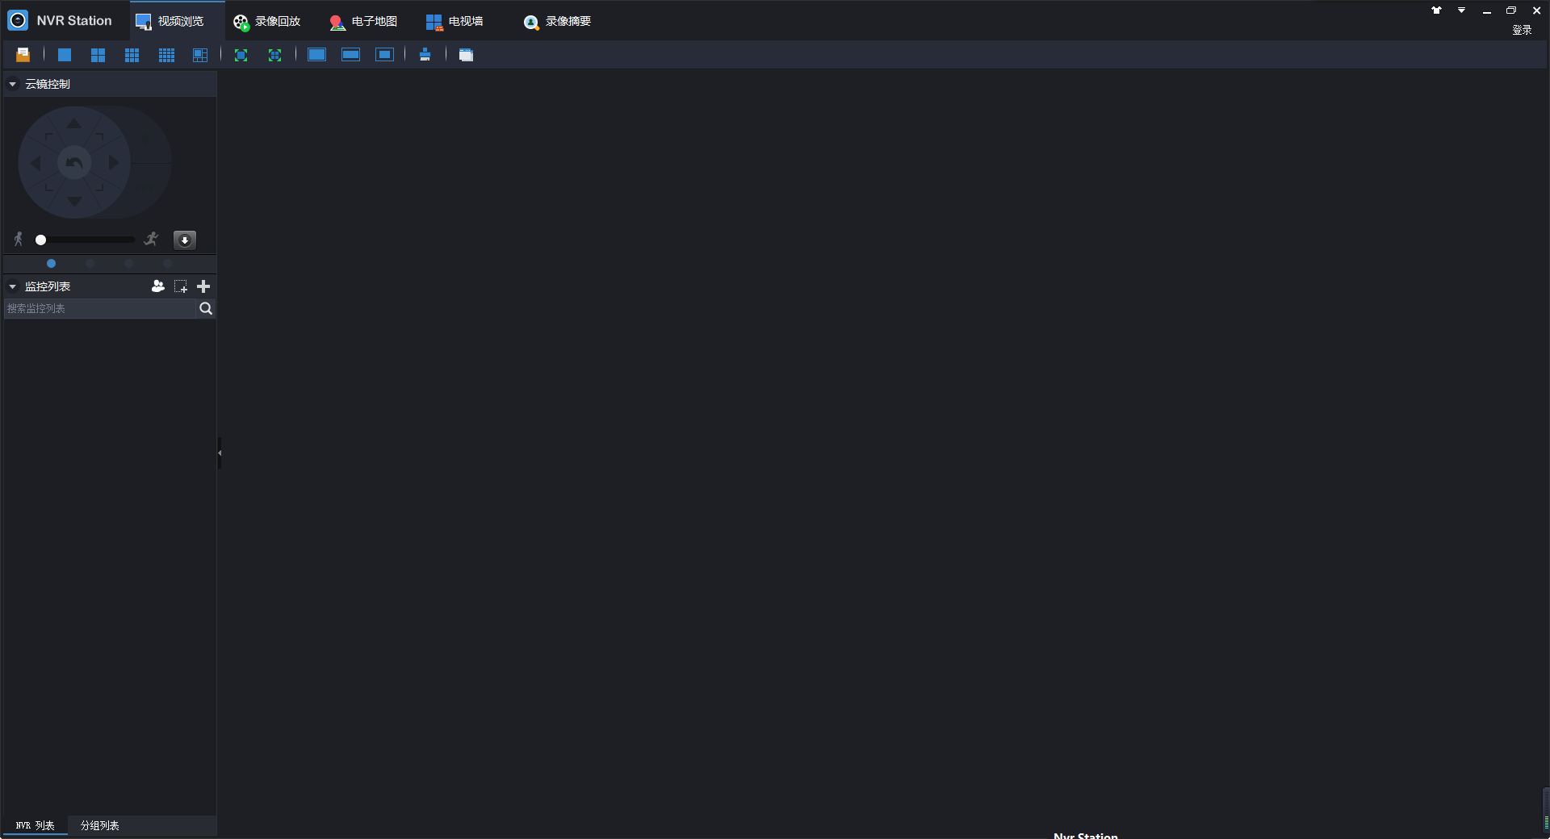Select the full-fill display ratio icon
Image resolution: width=1550 pixels, height=839 pixels.
(316, 55)
